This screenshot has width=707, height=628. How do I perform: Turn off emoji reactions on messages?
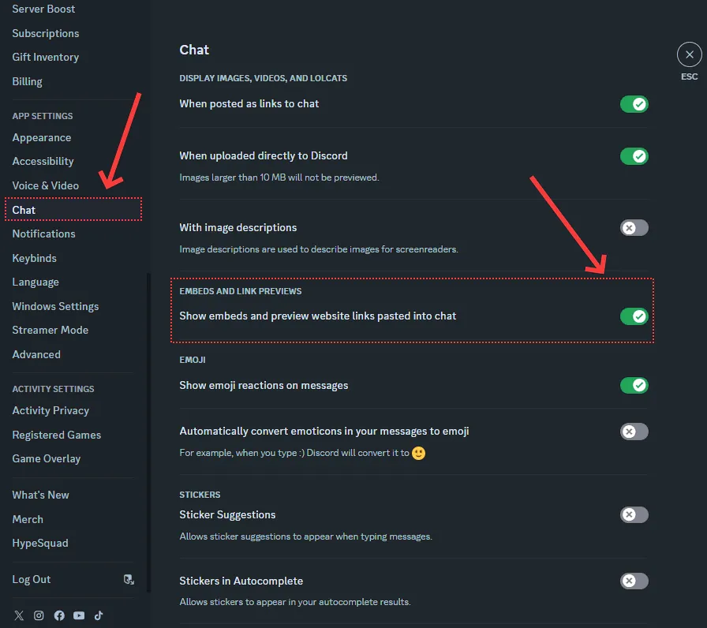point(634,385)
